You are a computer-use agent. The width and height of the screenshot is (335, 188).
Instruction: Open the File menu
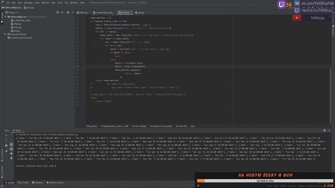[x=8, y=3]
